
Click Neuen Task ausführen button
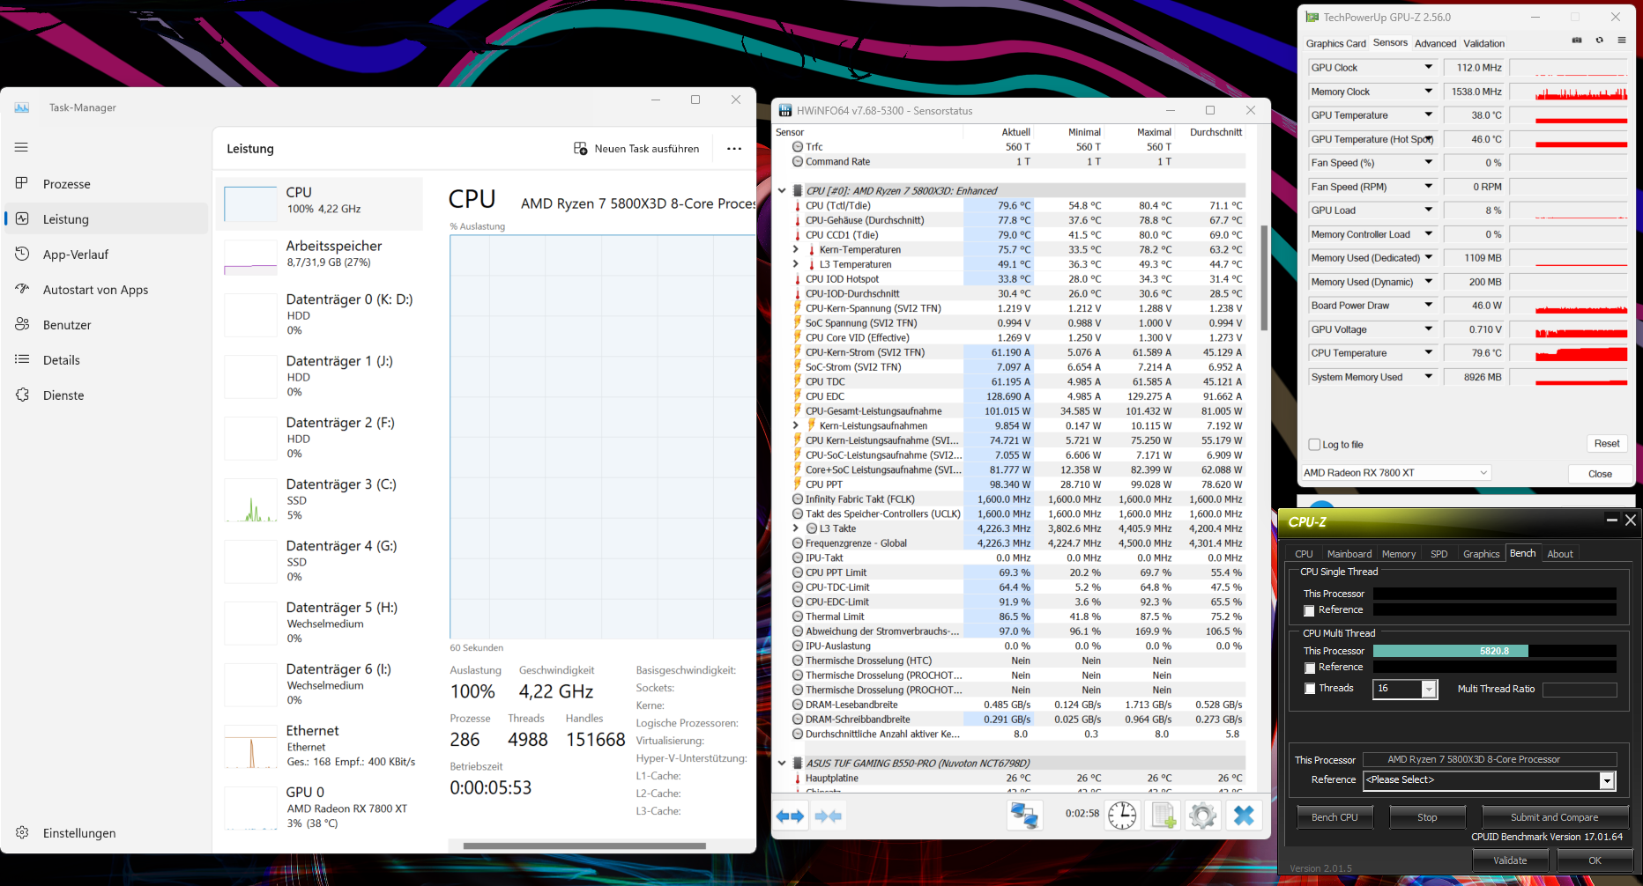636,149
